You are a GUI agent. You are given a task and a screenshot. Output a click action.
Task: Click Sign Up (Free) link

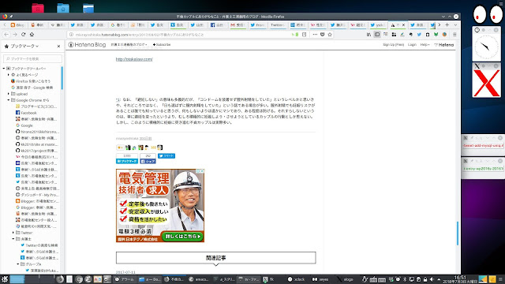[x=393, y=45]
